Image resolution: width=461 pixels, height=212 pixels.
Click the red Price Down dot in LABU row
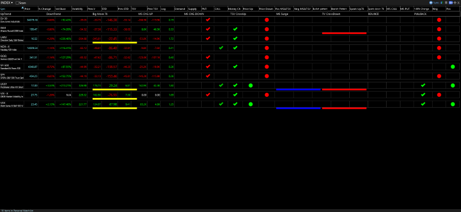tap(267, 39)
